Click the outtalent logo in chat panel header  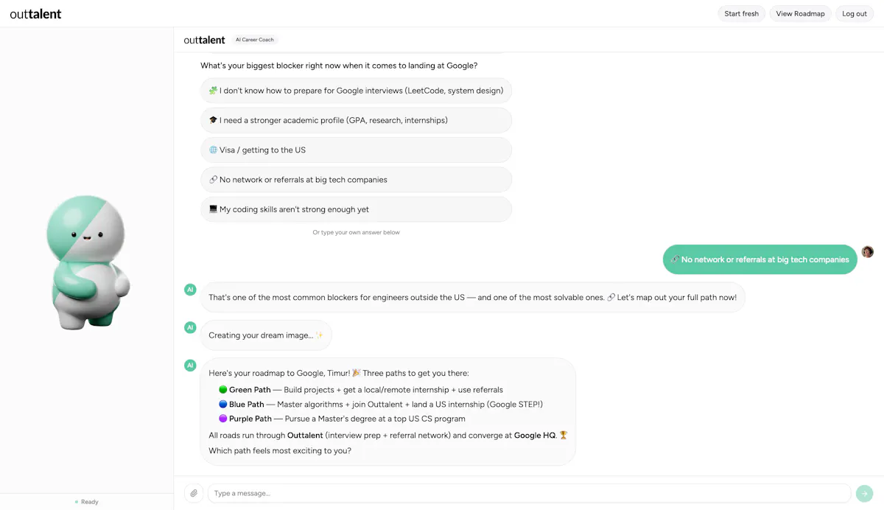(x=204, y=40)
